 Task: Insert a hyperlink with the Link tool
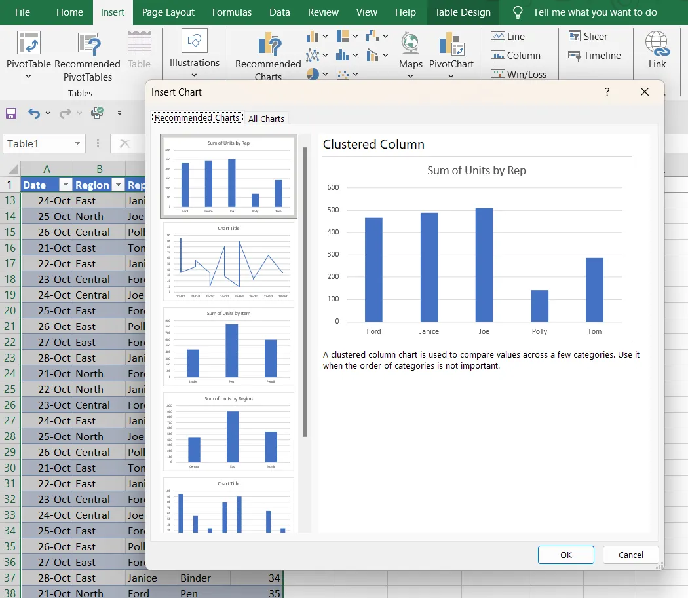(x=657, y=49)
